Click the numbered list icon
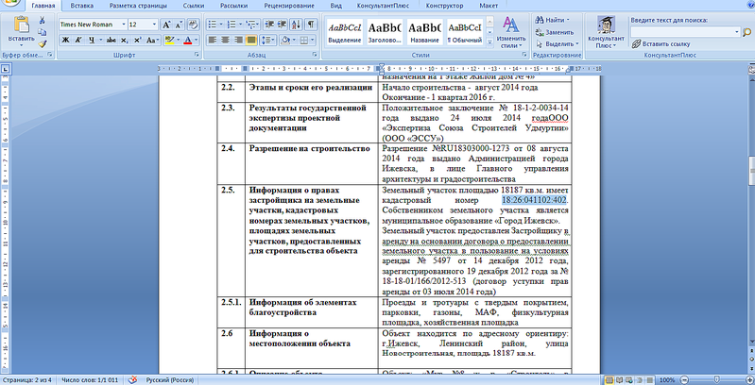The image size is (755, 385). click(x=232, y=24)
